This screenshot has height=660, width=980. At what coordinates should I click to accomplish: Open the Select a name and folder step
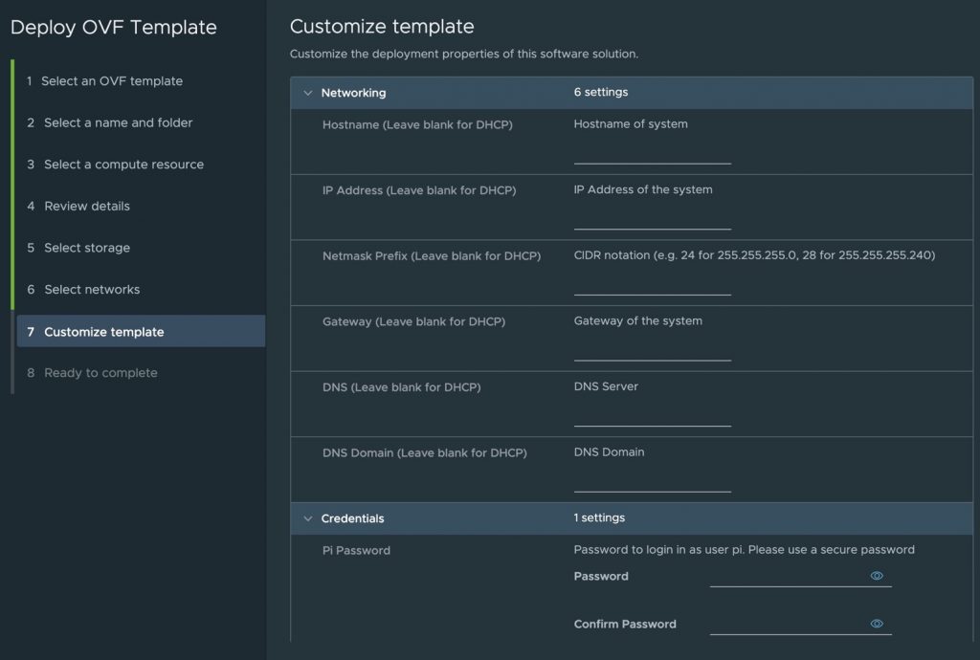click(x=117, y=122)
